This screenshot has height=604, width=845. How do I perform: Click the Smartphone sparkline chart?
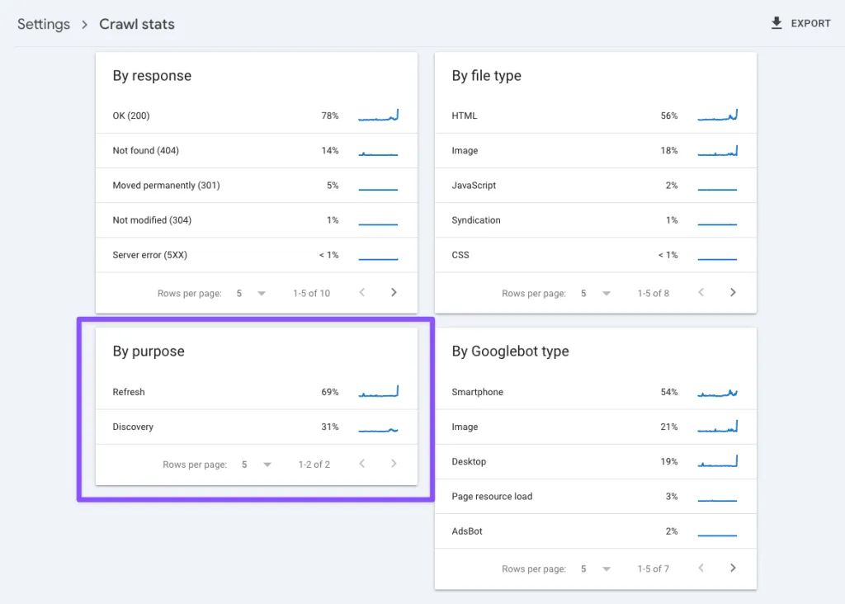pyautogui.click(x=717, y=393)
